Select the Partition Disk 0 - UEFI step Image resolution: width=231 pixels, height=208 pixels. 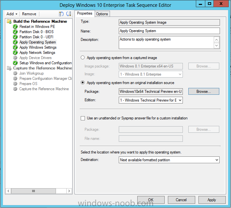tap(36, 37)
